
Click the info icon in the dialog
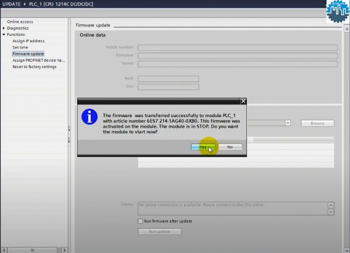89,117
